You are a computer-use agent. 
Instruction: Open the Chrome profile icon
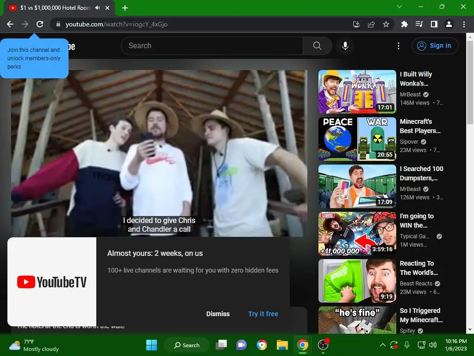click(449, 24)
